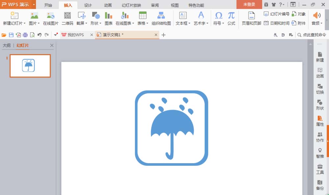Insert a Text Box (文本框)

click(x=183, y=15)
